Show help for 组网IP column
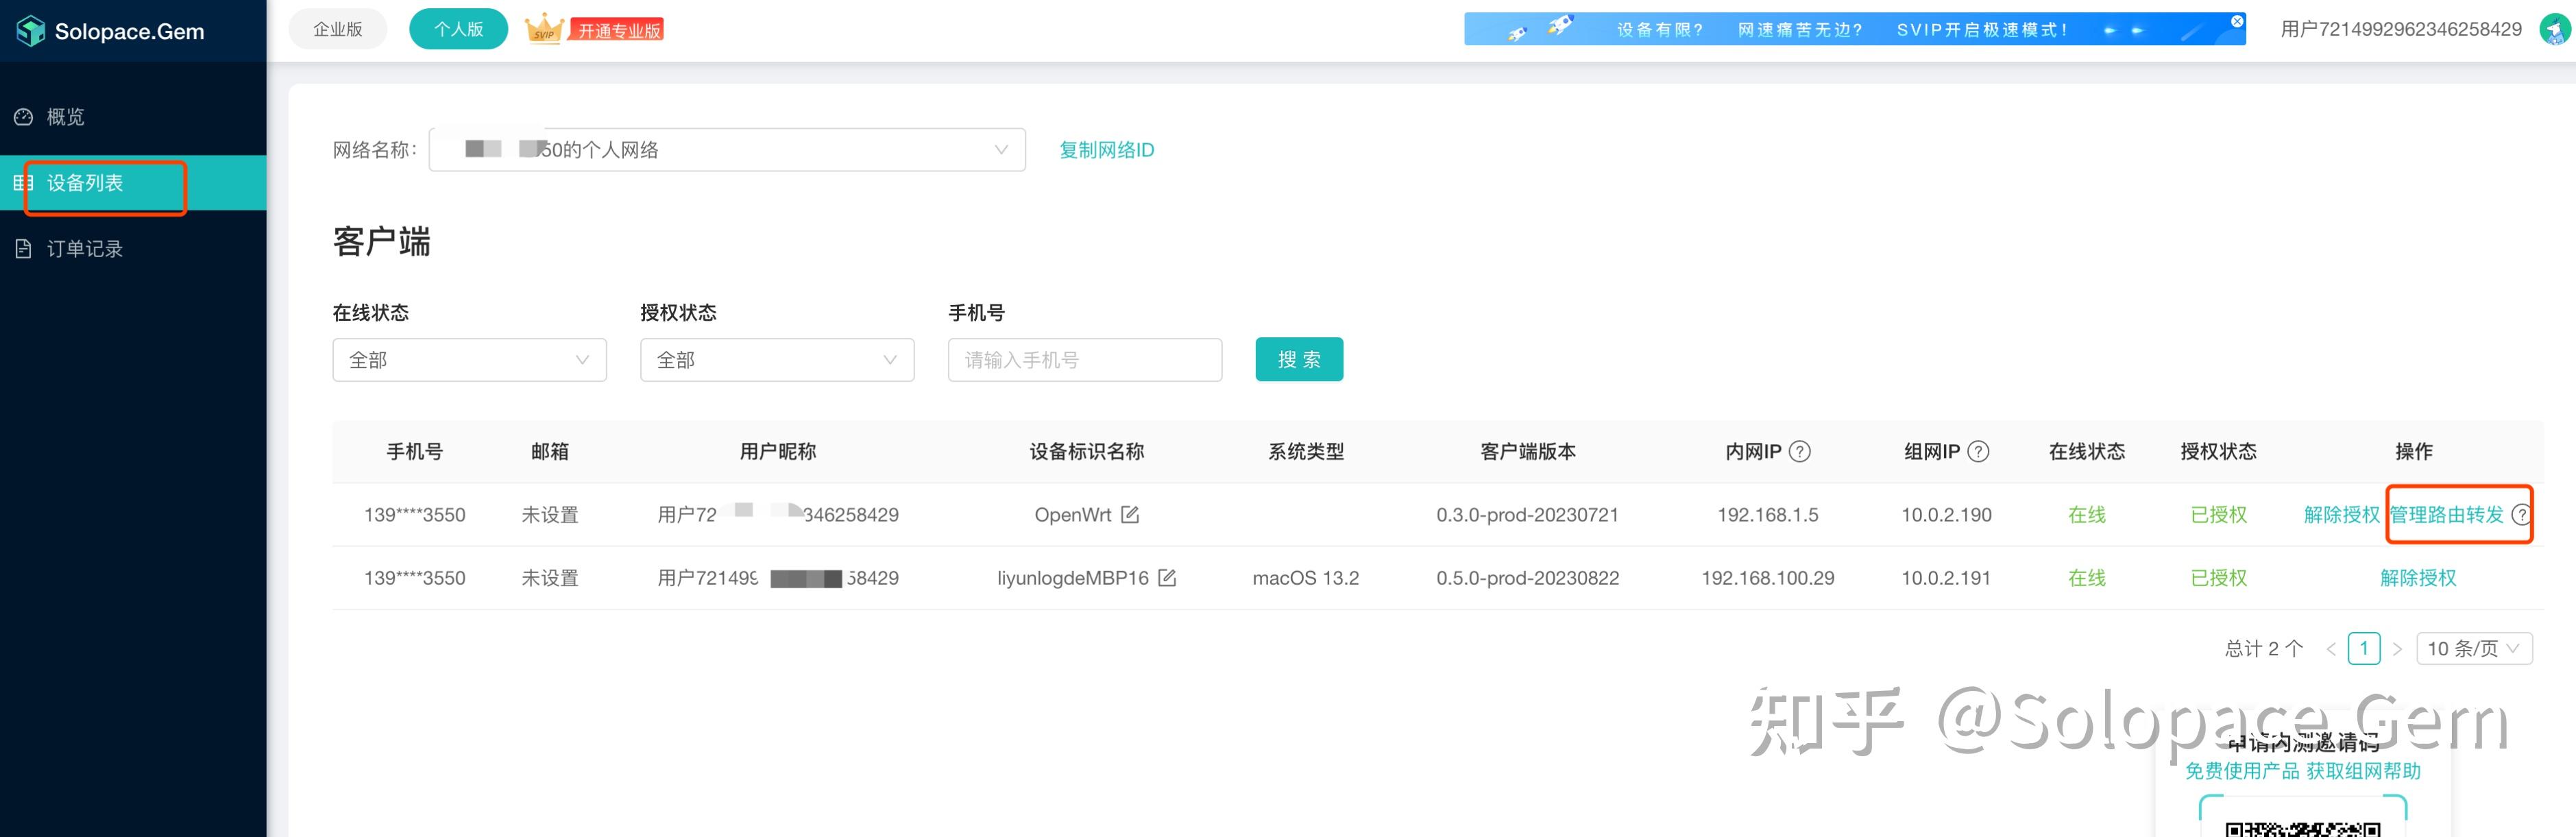Image resolution: width=2576 pixels, height=837 pixels. pos(1978,452)
